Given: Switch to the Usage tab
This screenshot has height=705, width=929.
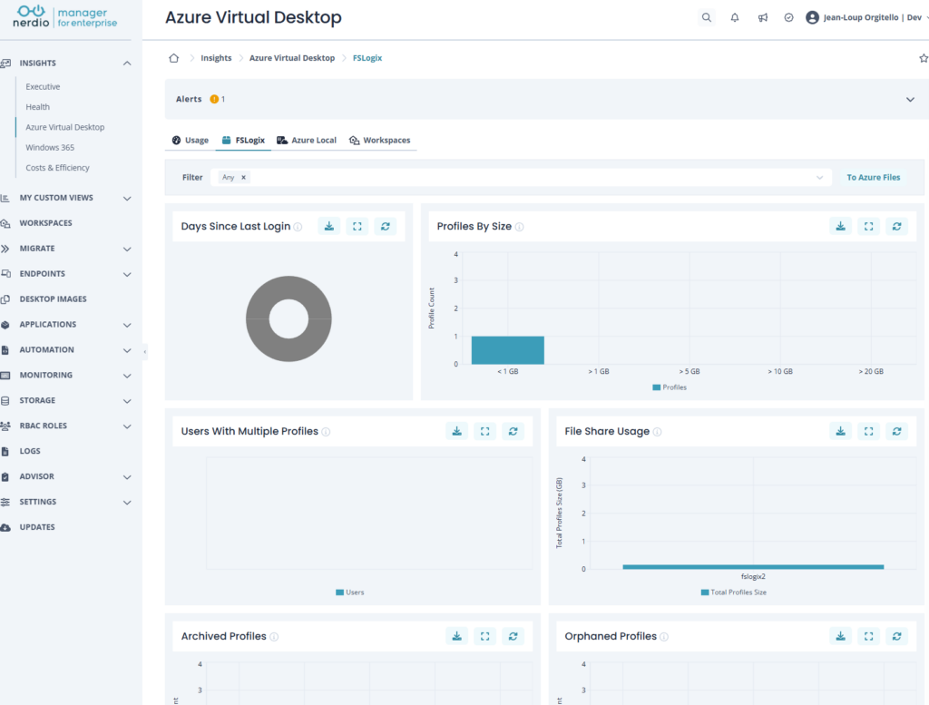Looking at the screenshot, I should [191, 141].
